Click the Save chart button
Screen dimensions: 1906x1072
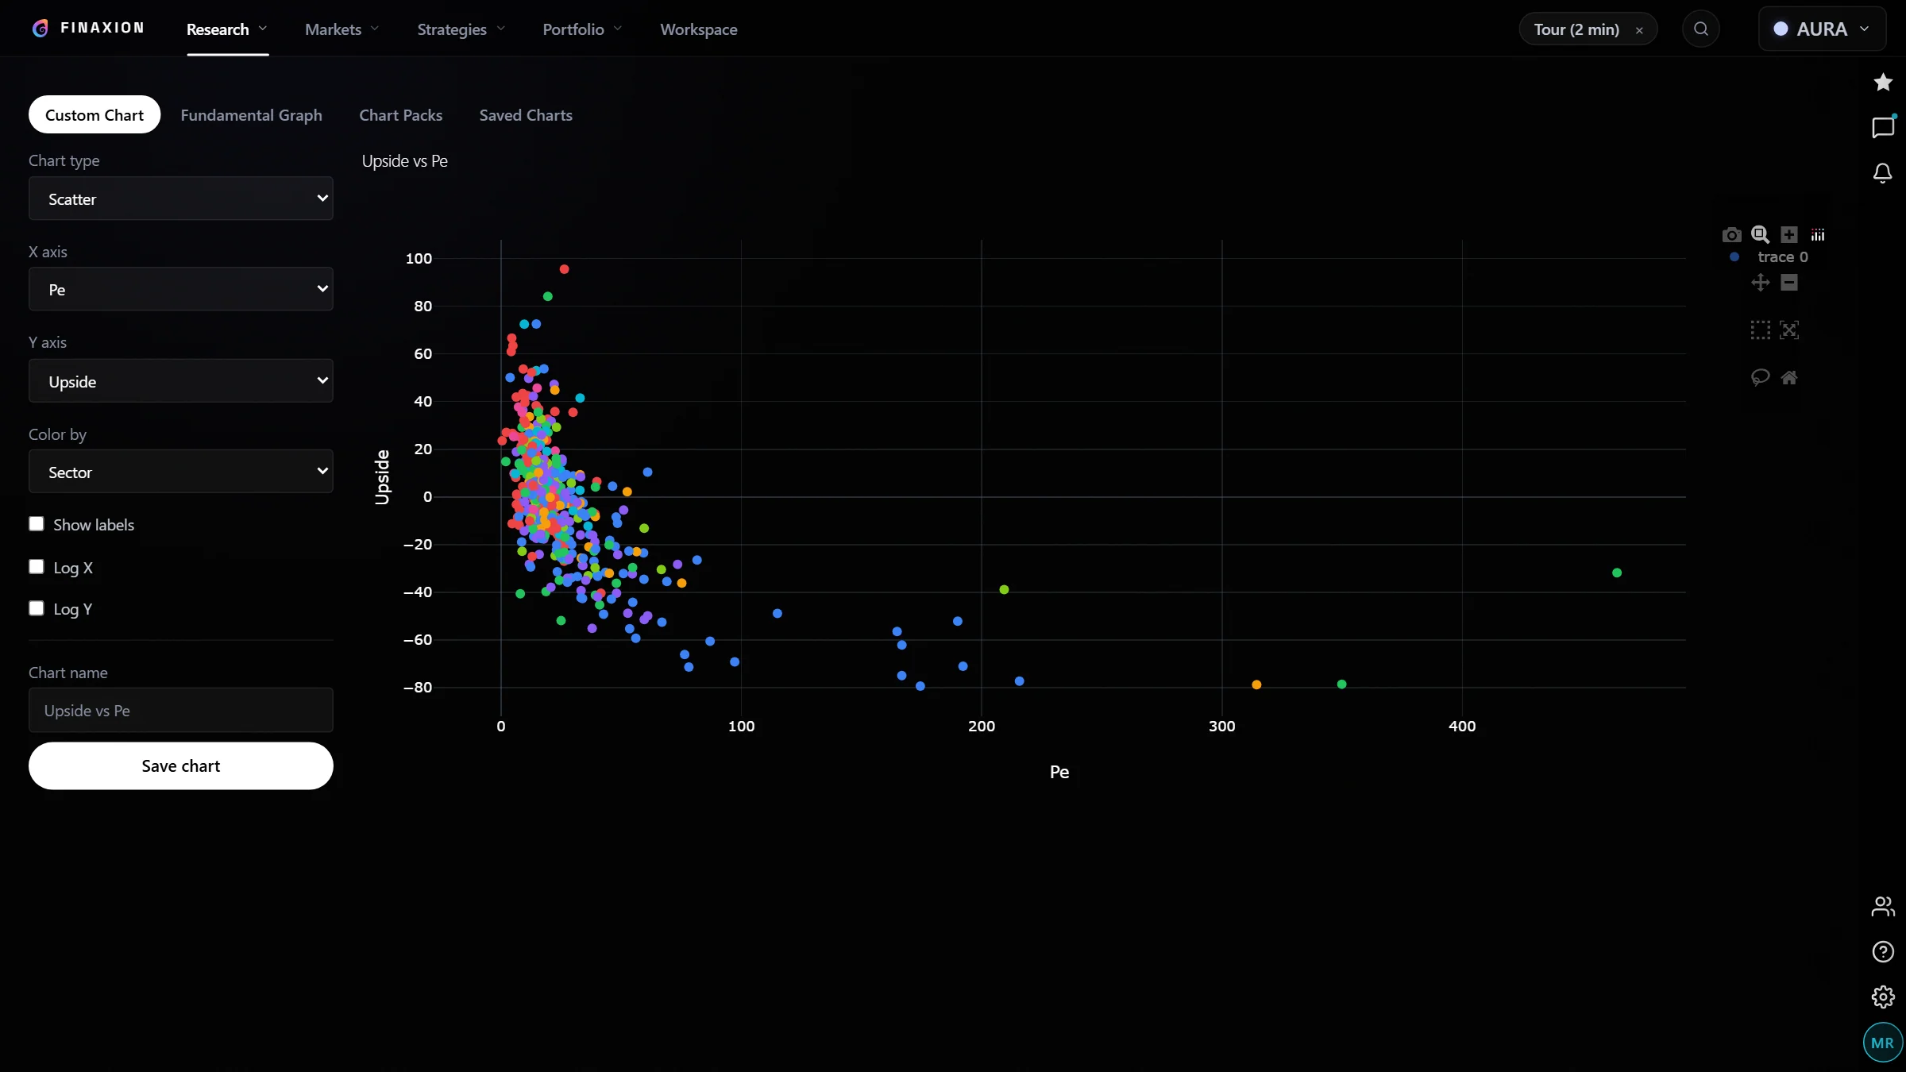tap(181, 765)
